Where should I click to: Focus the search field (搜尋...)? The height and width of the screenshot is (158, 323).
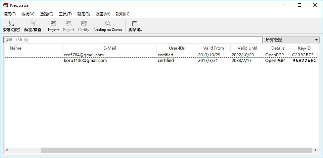coord(133,40)
